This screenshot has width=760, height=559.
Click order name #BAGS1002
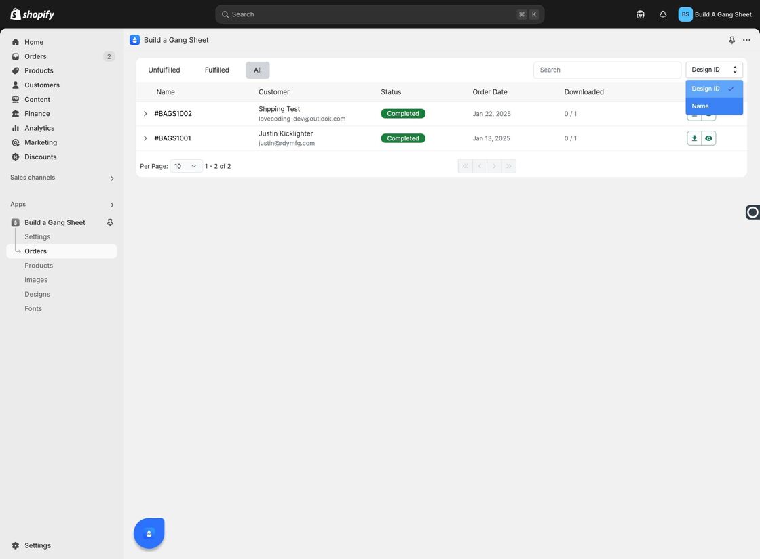[x=173, y=114]
